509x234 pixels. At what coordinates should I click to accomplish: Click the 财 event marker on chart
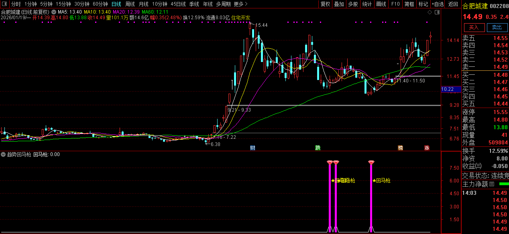[x=252, y=148]
